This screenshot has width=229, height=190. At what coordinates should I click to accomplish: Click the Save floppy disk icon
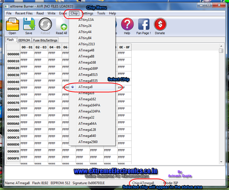point(29,24)
